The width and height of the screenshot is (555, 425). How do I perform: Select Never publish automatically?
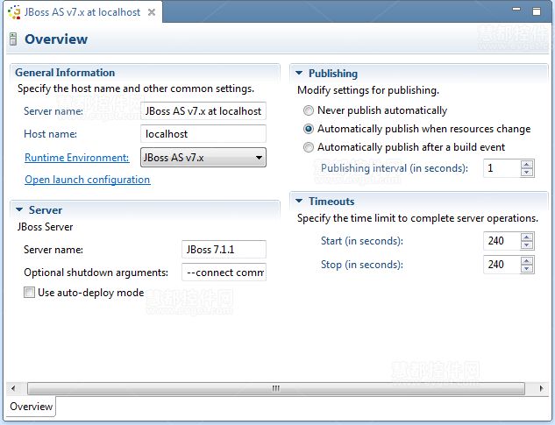(x=309, y=110)
